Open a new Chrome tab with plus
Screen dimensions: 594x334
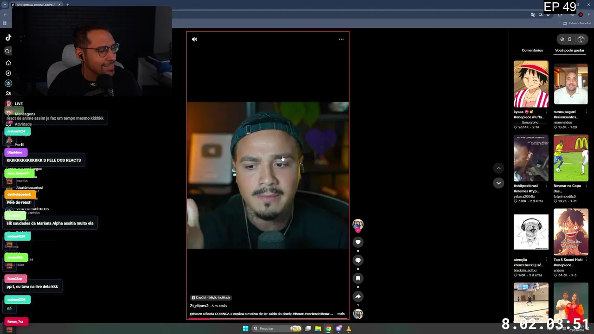coord(67,5)
